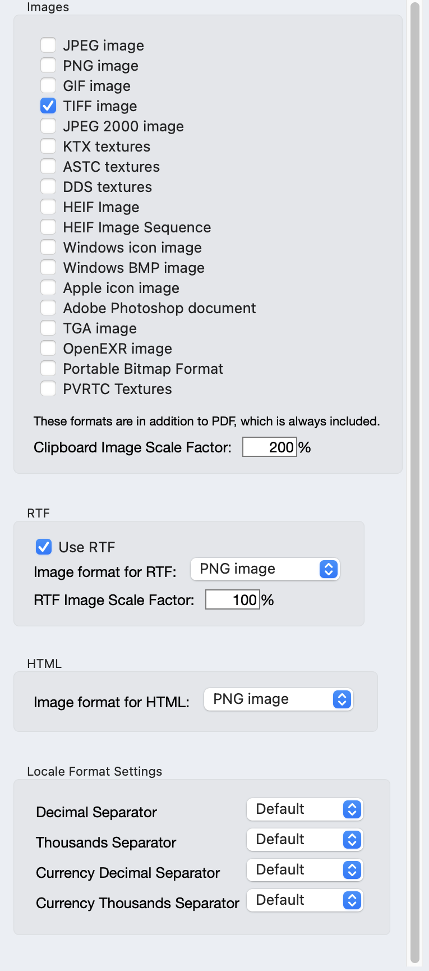Open the Image format for HTML dropdown
This screenshot has width=429, height=971.
(x=278, y=699)
